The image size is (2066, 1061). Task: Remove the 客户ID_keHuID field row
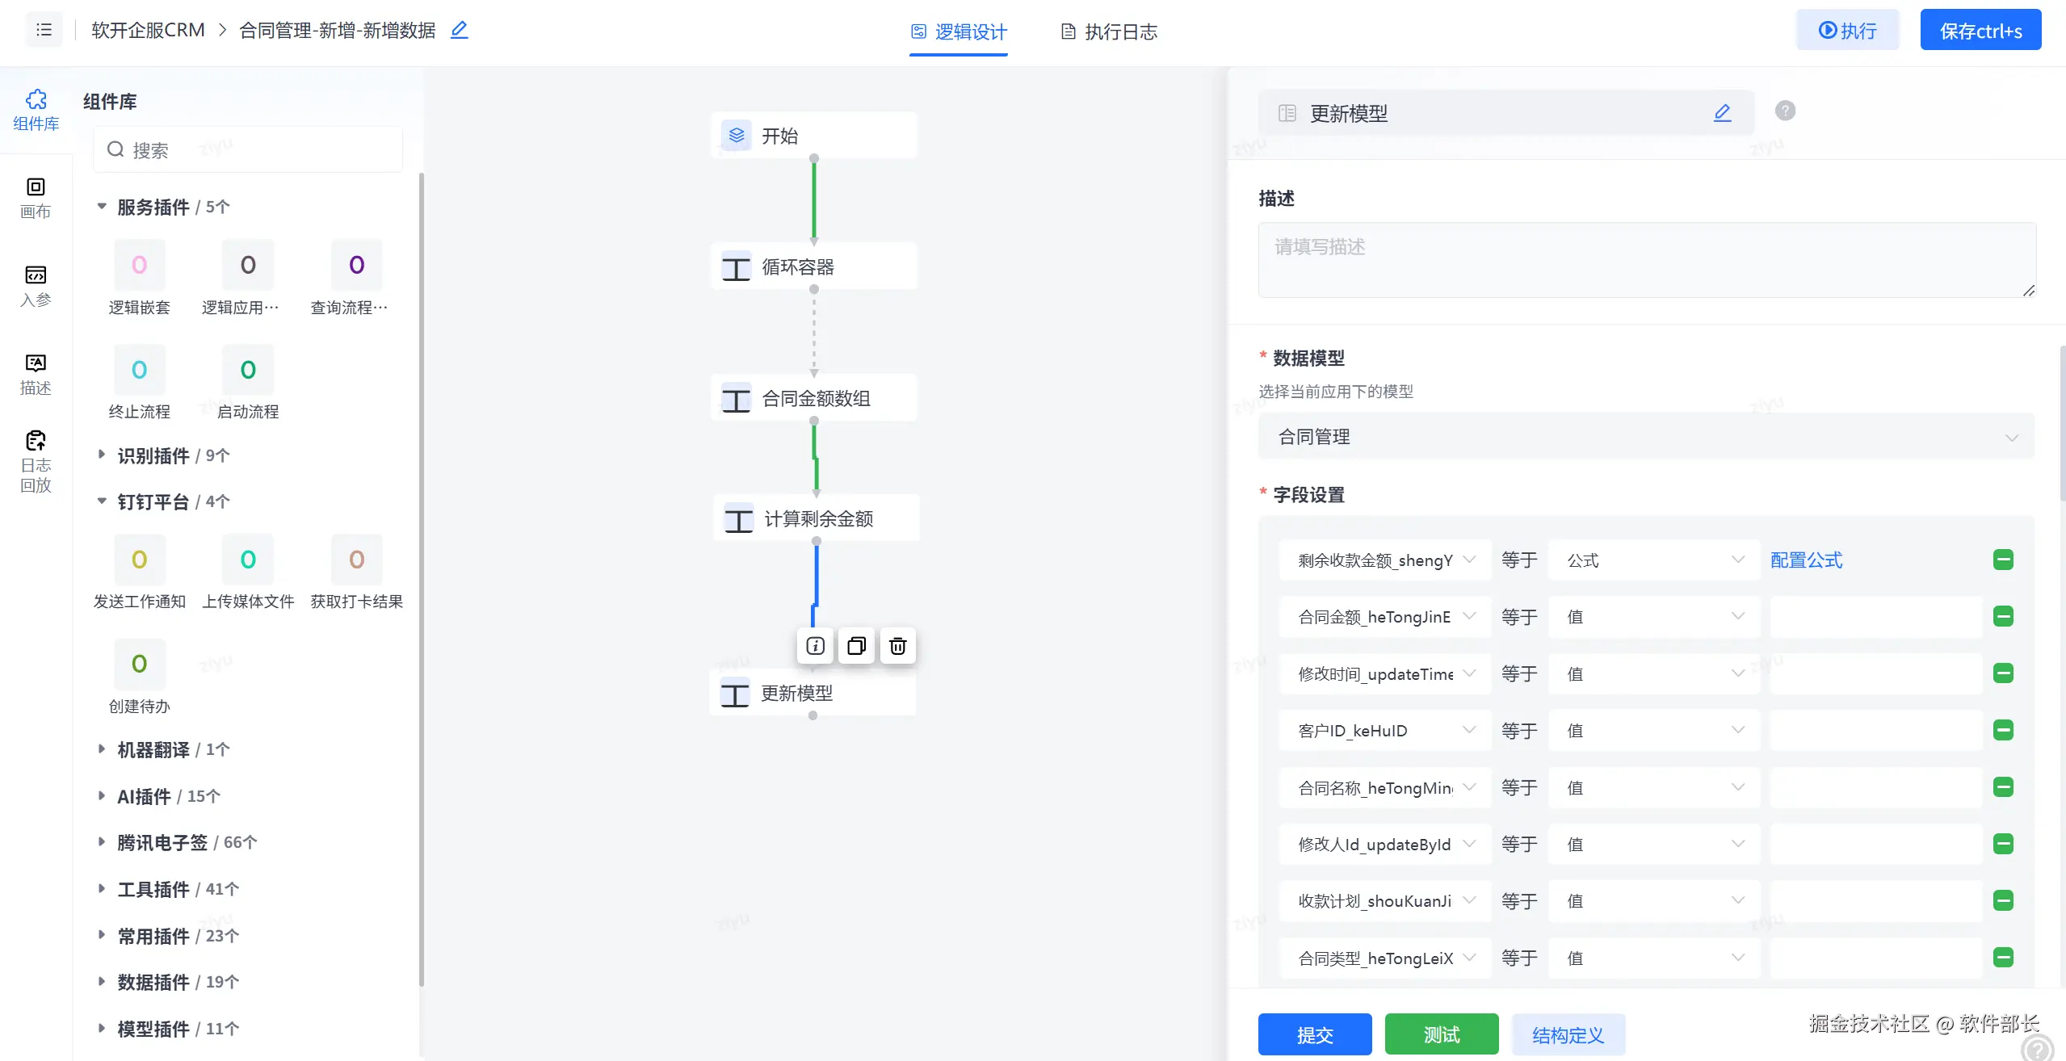click(2003, 730)
